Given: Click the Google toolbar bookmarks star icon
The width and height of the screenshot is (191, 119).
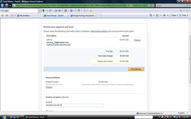Looking at the screenshot, I should [71, 11].
